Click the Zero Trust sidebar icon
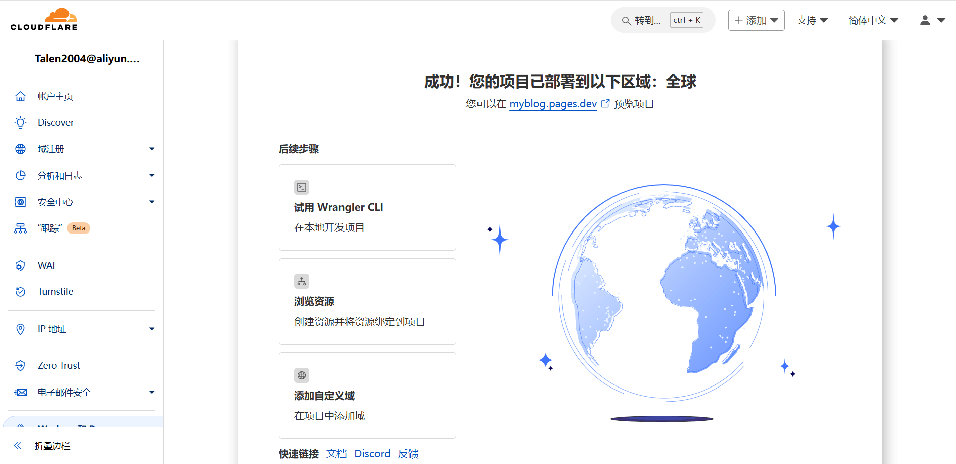Image resolution: width=956 pixels, height=464 pixels. coord(20,365)
